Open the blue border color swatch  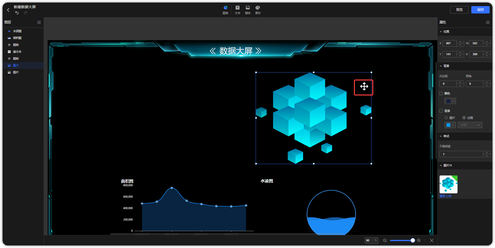tap(450, 125)
